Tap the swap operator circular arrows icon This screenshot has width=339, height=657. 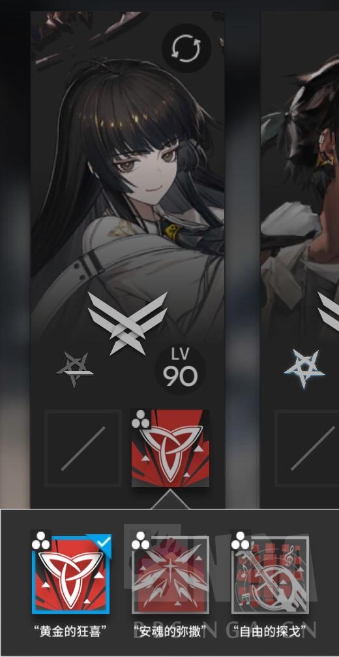[186, 48]
